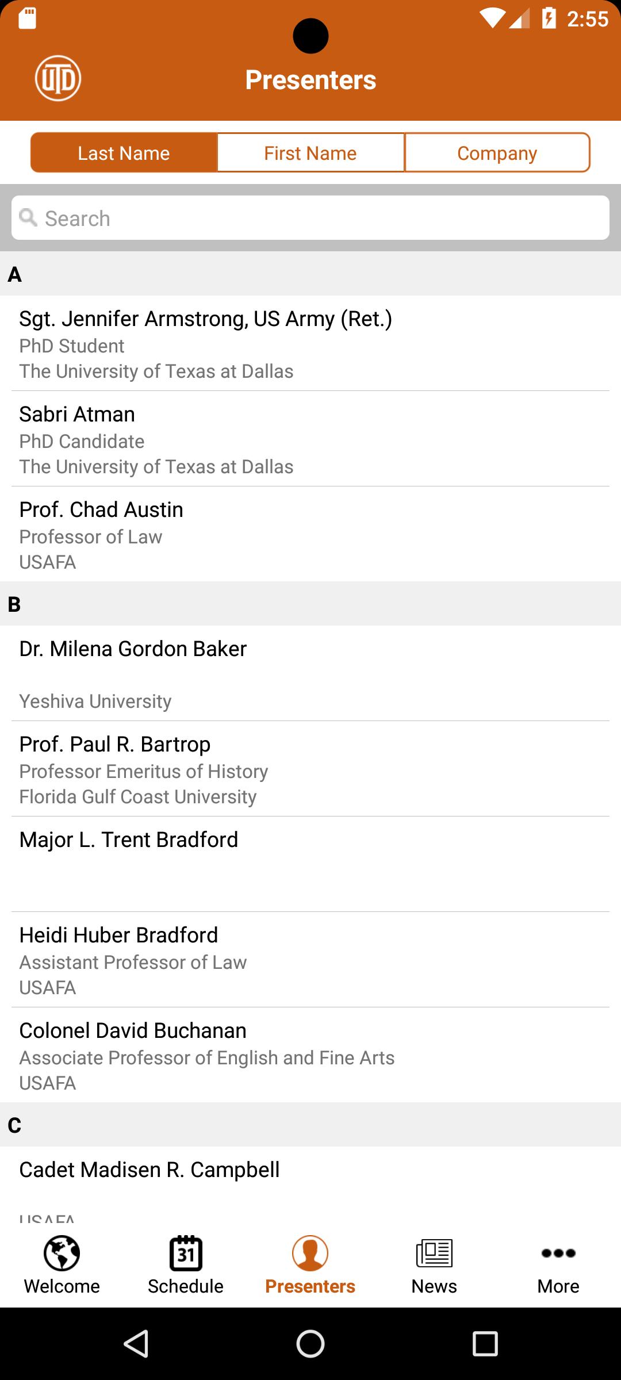Select Prof. Chad Austin entry
The width and height of the screenshot is (621, 1380).
310,534
